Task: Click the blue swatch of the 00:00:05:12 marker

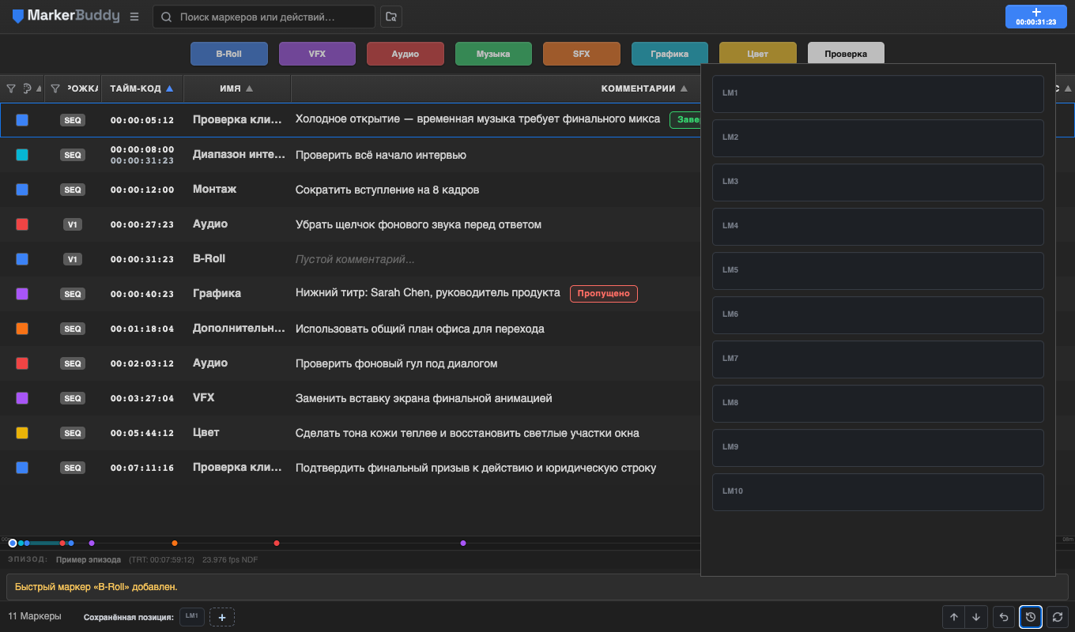Action: [22, 120]
